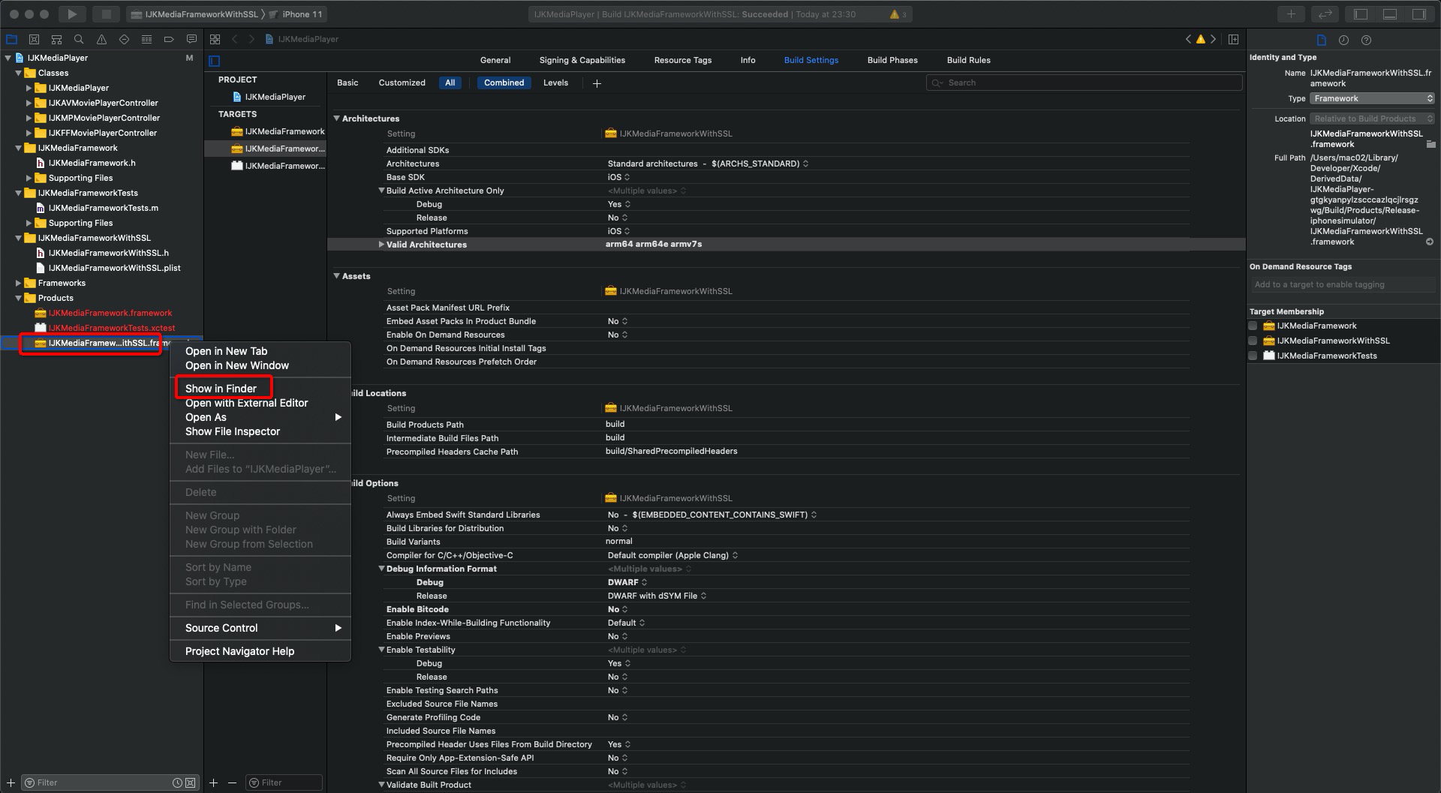
Task: Collapse Build Active Architecture Only setting
Action: point(381,191)
